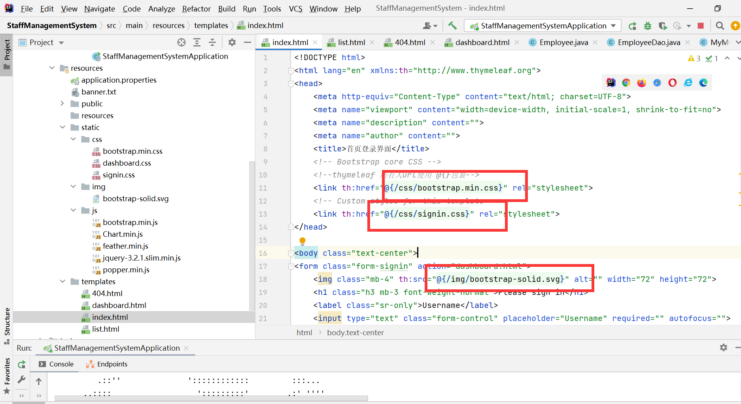Switch to Employee.java editor tab
Image resolution: width=741 pixels, height=404 pixels.
coord(563,42)
